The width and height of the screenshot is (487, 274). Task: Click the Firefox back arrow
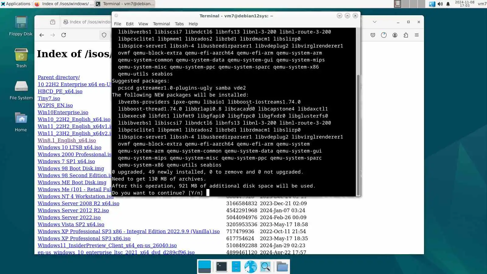point(42,35)
